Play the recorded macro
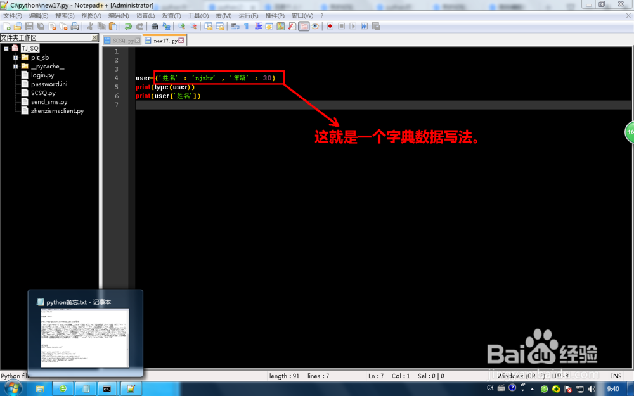 (x=353, y=27)
